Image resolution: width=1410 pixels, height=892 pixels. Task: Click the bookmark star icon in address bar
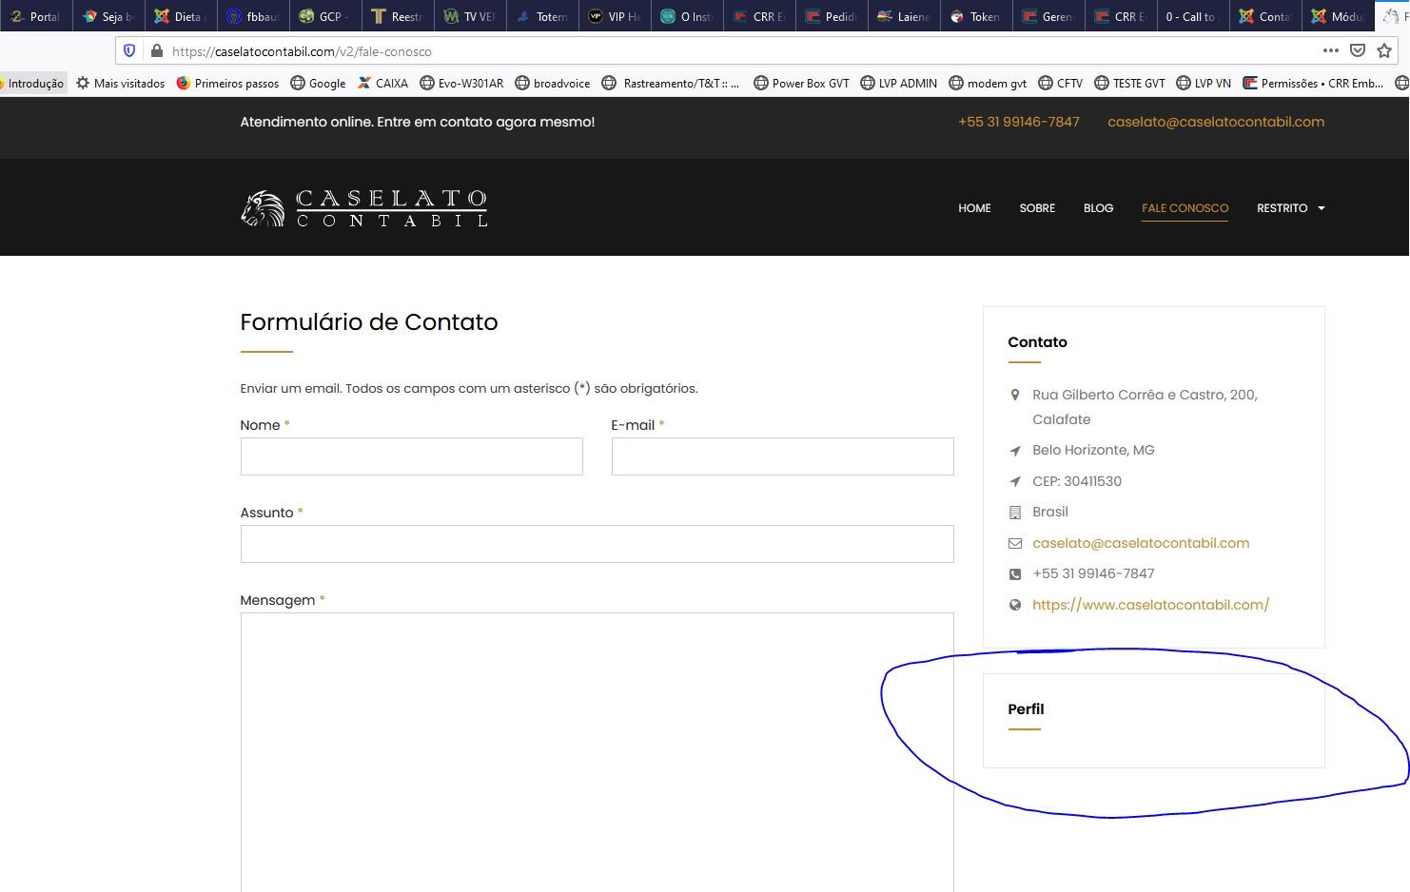1384,50
